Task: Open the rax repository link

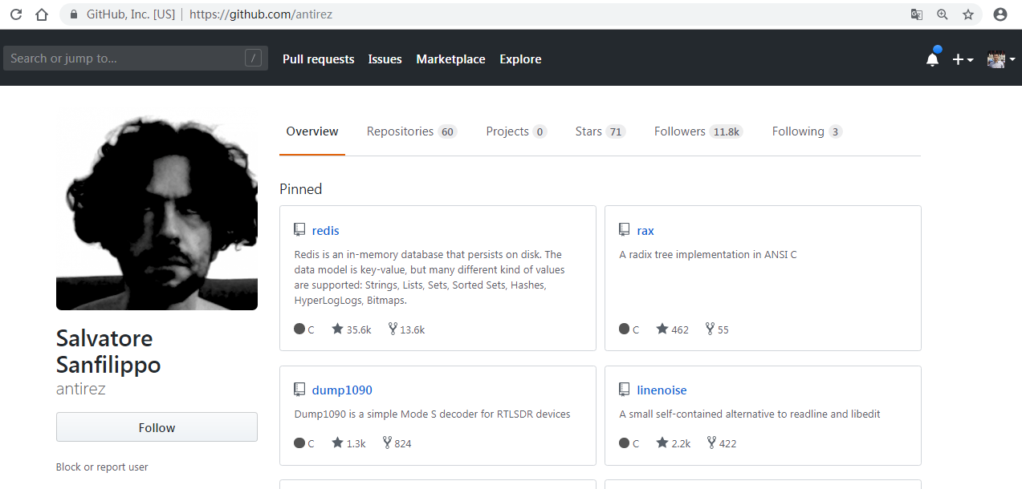Action: (645, 231)
